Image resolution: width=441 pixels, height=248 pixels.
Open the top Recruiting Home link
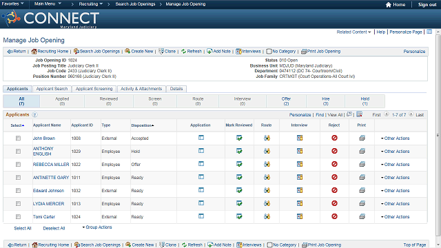pyautogui.click(x=50, y=52)
